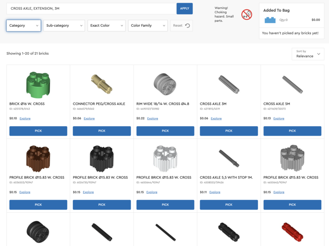Click the 'Qty:0' label in the bag
Image resolution: width=329 pixels, height=246 pixels.
283,20
